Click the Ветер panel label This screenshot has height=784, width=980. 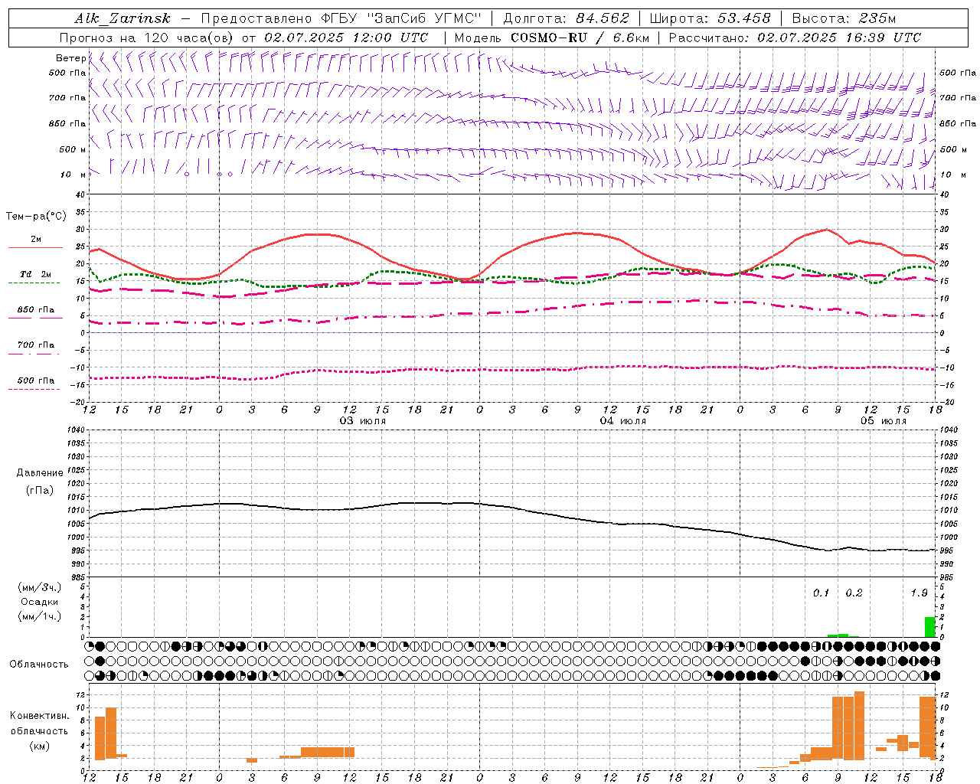pyautogui.click(x=71, y=58)
